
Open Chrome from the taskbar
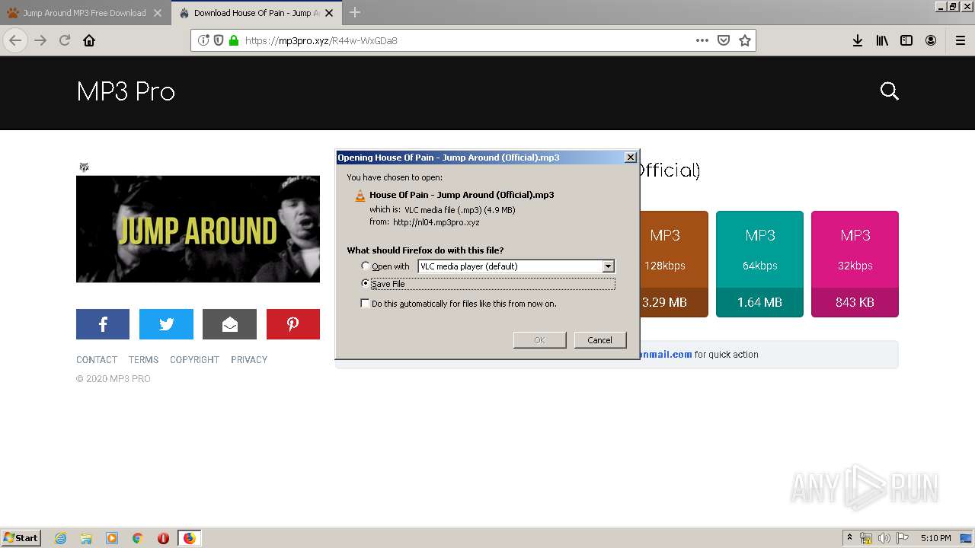tap(138, 538)
